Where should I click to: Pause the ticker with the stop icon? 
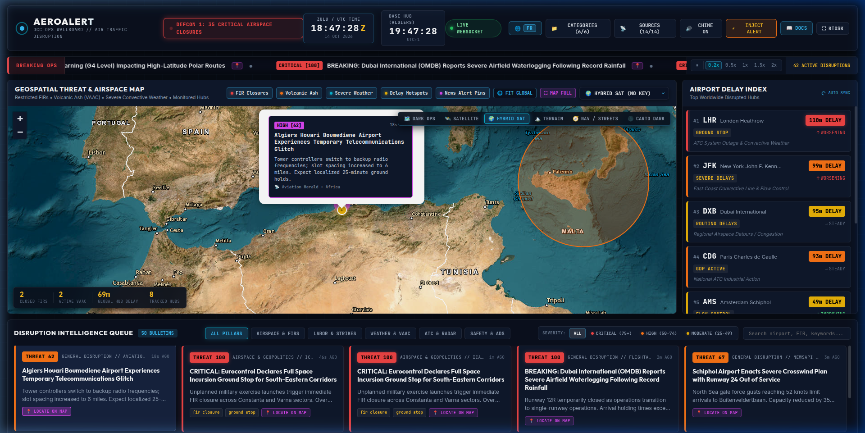[697, 65]
